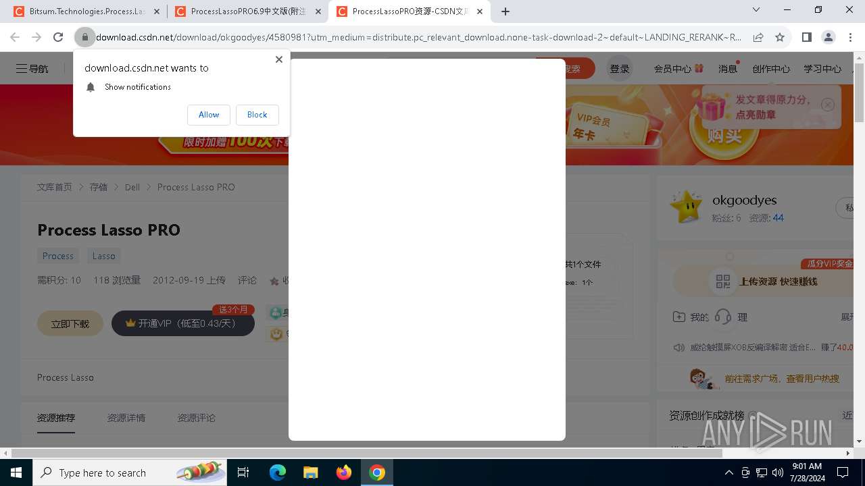Click the 立即下载 download button
This screenshot has height=486, width=865.
[x=70, y=324]
